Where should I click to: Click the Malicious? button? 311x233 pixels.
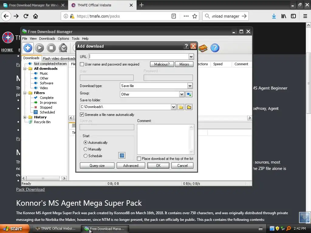(162, 64)
